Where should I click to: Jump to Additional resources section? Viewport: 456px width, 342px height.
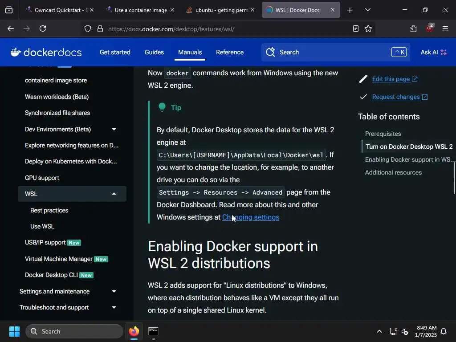pyautogui.click(x=393, y=172)
